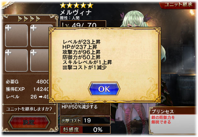This screenshot has width=198, height=137.
Task: Click the plus icon on bottom-left slot
Action: coord(8,53)
